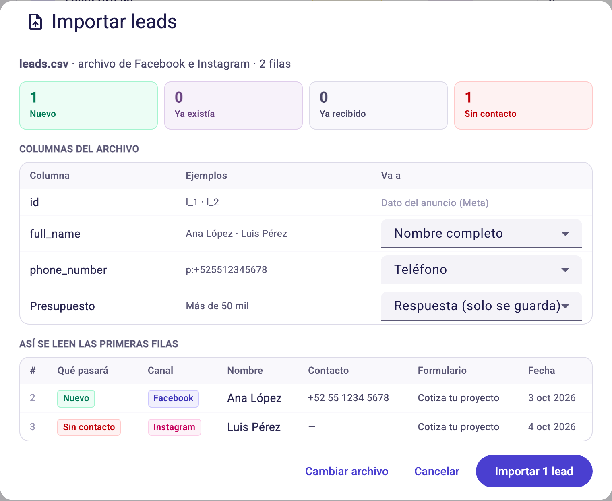Click the Va a column header
This screenshot has height=501, width=612.
pyautogui.click(x=391, y=176)
